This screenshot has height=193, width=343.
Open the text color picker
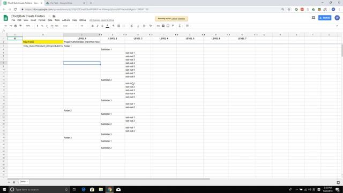coord(107,26)
